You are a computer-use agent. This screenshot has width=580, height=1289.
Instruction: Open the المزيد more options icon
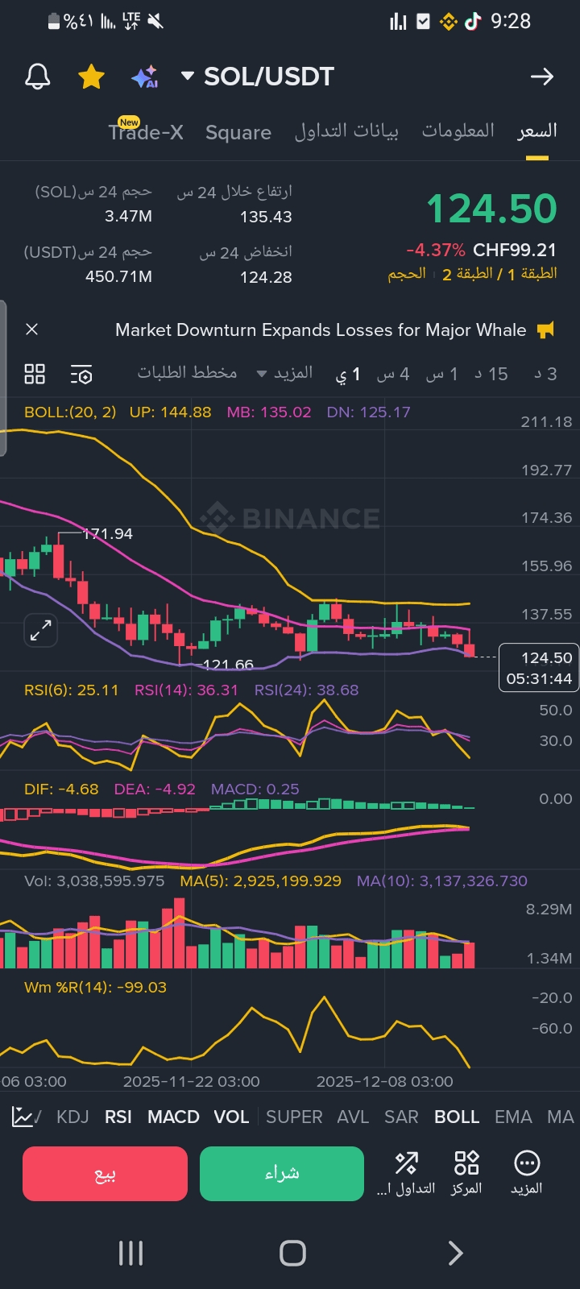tap(526, 1173)
